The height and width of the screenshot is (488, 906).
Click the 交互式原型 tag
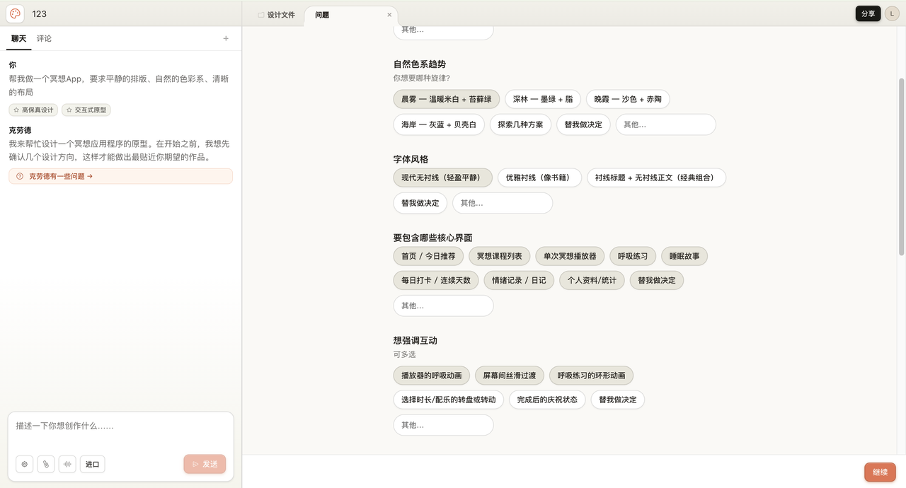click(86, 110)
